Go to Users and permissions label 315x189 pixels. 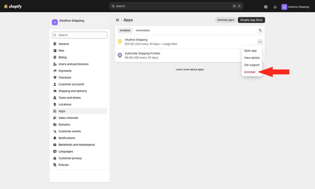73,64
